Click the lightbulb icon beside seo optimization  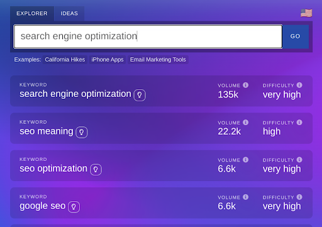pos(96,170)
